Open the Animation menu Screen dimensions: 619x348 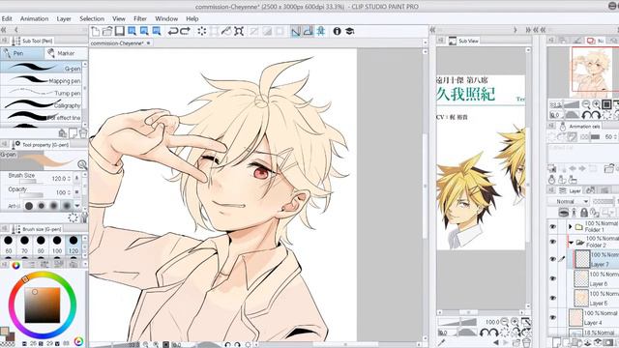tap(35, 18)
